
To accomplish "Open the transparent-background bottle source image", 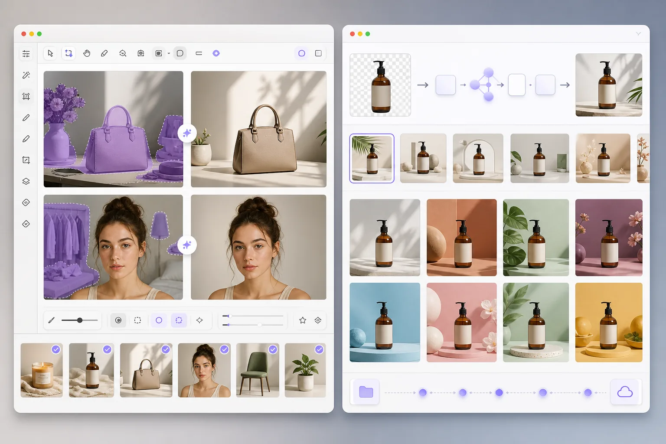I will coord(380,85).
